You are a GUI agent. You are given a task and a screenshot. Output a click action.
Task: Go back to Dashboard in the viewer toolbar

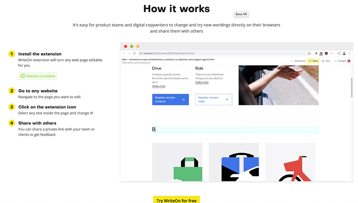[x=298, y=61]
